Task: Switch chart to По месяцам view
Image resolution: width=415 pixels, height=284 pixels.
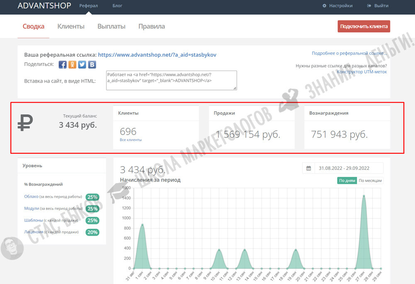Action: pyautogui.click(x=370, y=181)
